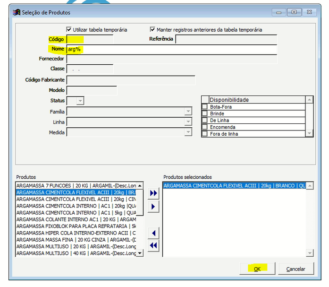Select ARGAMASSA CIMENTCOLA INTERNO AC1 5kg row
This screenshot has width=329, height=287.
coord(76,213)
